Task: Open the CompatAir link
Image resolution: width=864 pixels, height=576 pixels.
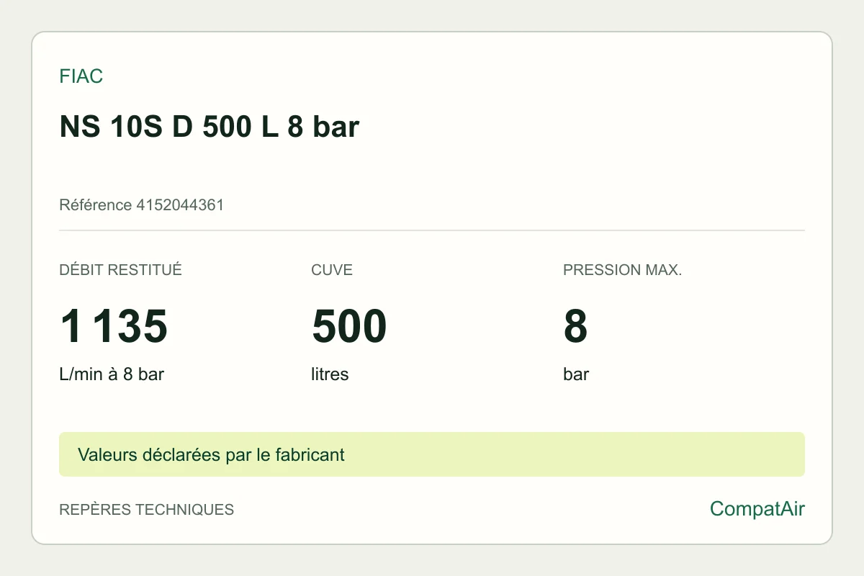Action: tap(757, 509)
